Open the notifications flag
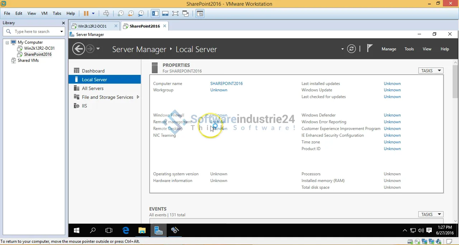This screenshot has width=459, height=245. point(370,49)
